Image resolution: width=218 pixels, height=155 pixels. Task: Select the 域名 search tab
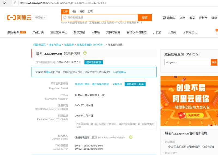(x=74, y=11)
